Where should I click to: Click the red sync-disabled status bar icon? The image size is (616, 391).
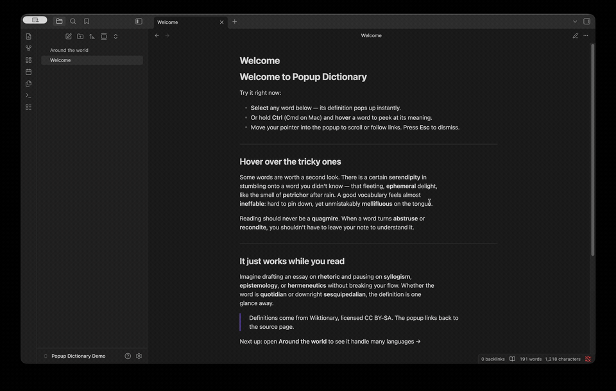(588, 359)
